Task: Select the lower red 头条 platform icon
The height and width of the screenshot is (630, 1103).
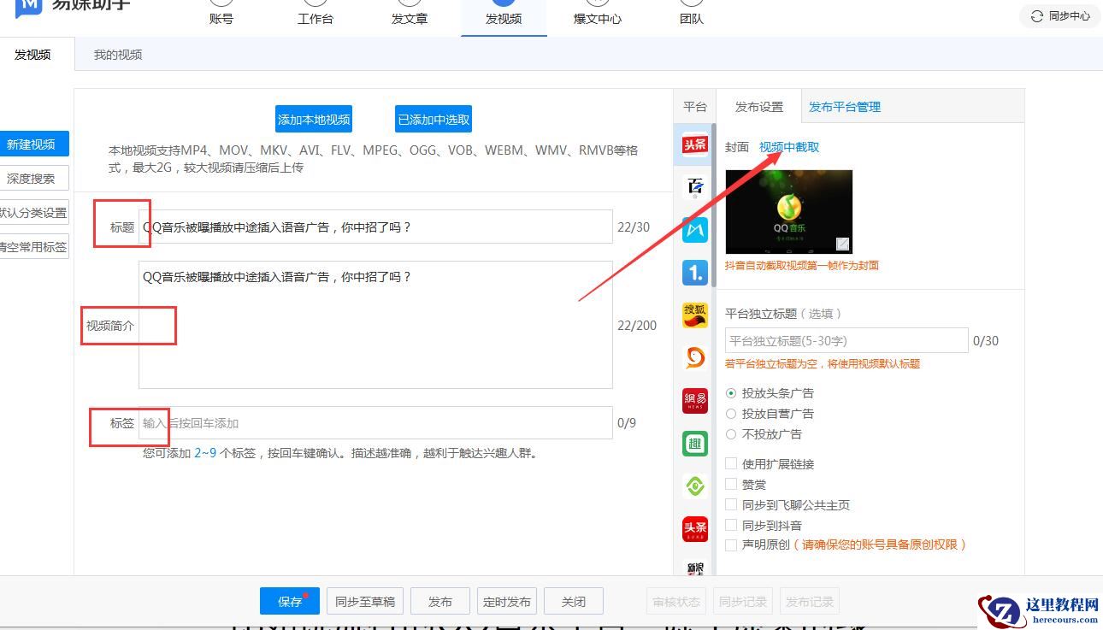Action: [x=695, y=529]
